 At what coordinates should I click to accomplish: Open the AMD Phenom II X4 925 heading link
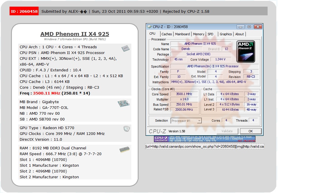tap(75, 34)
